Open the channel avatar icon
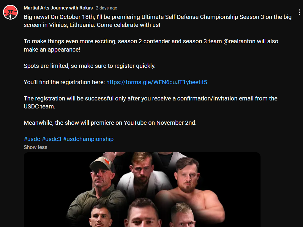 (10, 12)
